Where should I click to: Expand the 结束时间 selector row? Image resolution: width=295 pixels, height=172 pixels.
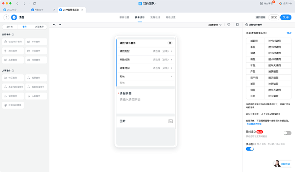[x=146, y=68]
